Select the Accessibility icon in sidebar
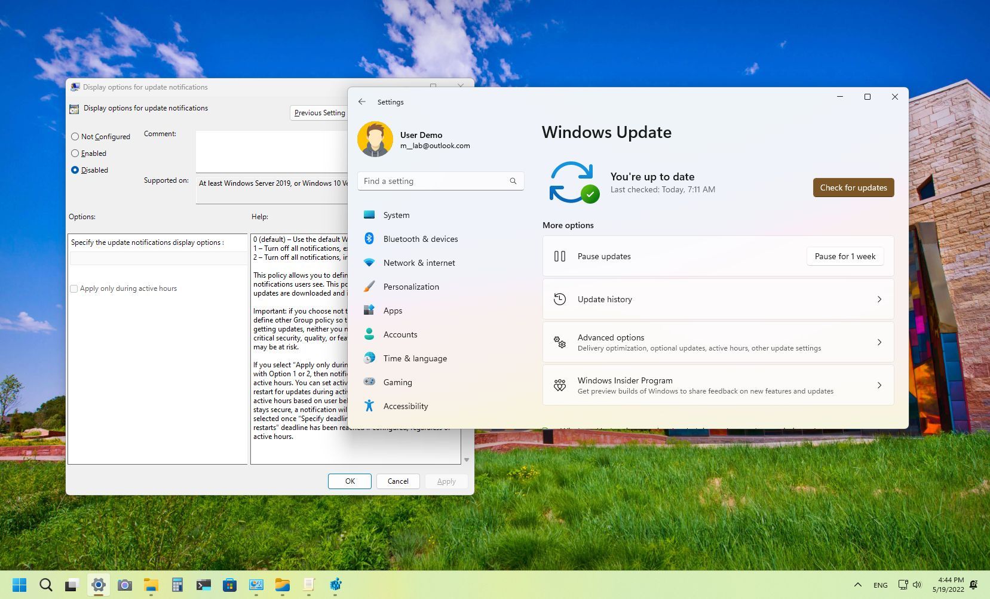This screenshot has height=599, width=990. 370,406
